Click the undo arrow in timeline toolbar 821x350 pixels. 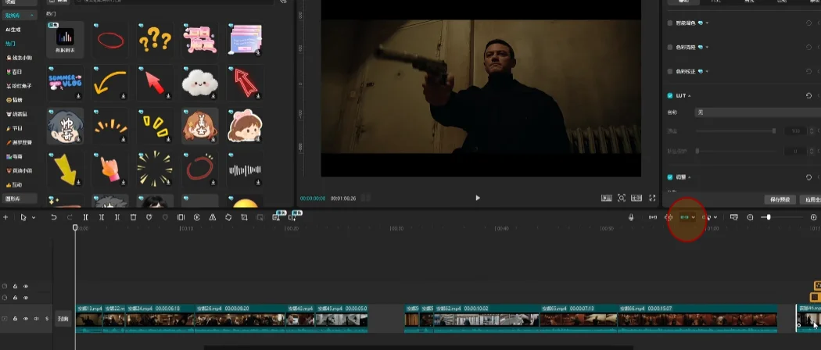click(x=53, y=217)
